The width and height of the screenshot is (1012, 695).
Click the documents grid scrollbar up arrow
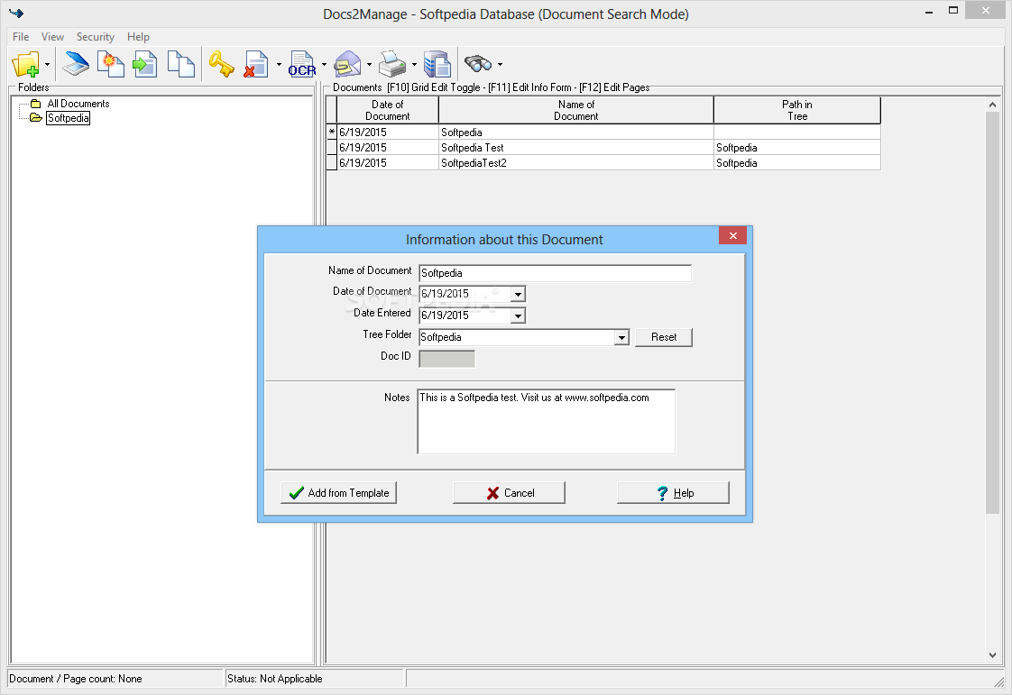click(993, 105)
